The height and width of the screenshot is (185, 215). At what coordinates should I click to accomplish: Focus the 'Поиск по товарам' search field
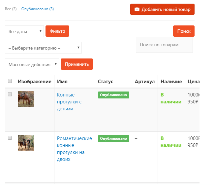point(164,45)
